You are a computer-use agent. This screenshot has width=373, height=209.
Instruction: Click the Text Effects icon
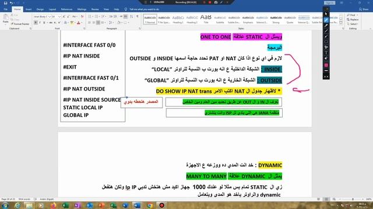(66, 23)
